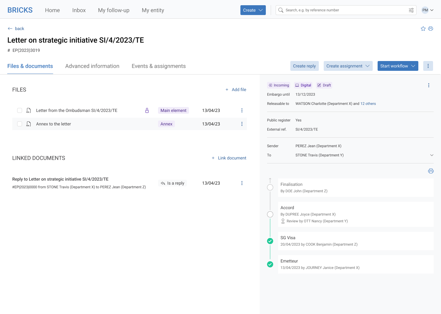Click the Draft tag

point(324,85)
